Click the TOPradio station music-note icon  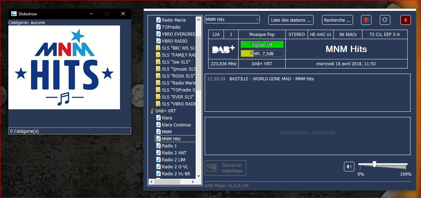point(158,27)
